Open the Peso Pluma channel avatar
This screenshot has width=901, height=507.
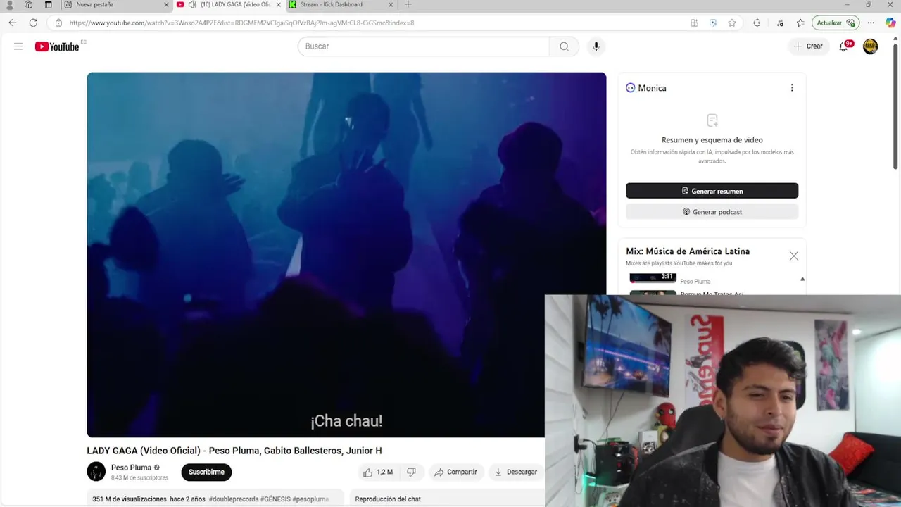coord(96,472)
